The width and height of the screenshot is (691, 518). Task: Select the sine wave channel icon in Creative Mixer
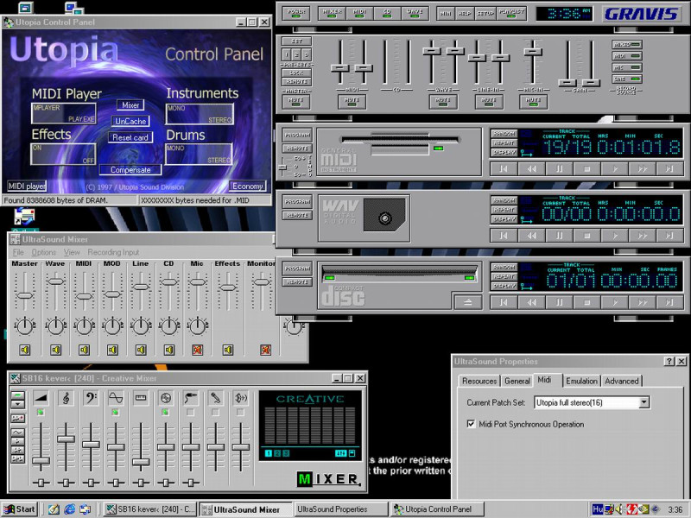coord(116,398)
